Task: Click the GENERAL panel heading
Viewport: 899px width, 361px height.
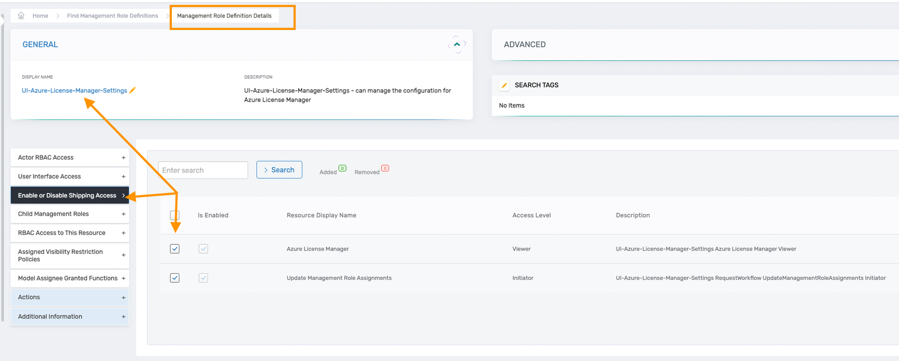Action: 40,44
